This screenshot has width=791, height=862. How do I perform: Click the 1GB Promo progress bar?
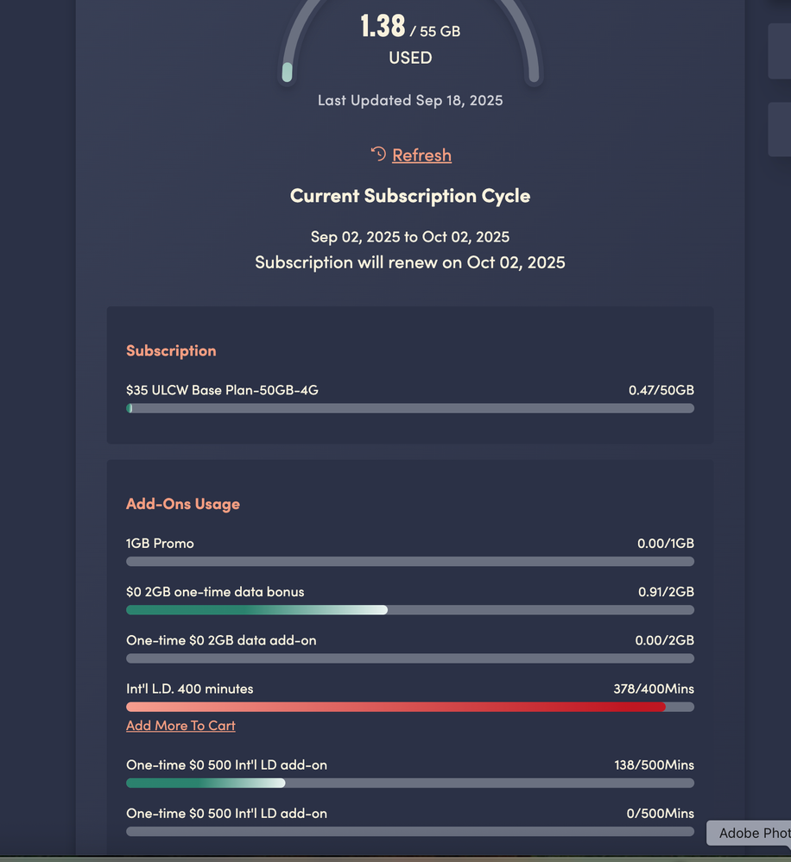(410, 561)
